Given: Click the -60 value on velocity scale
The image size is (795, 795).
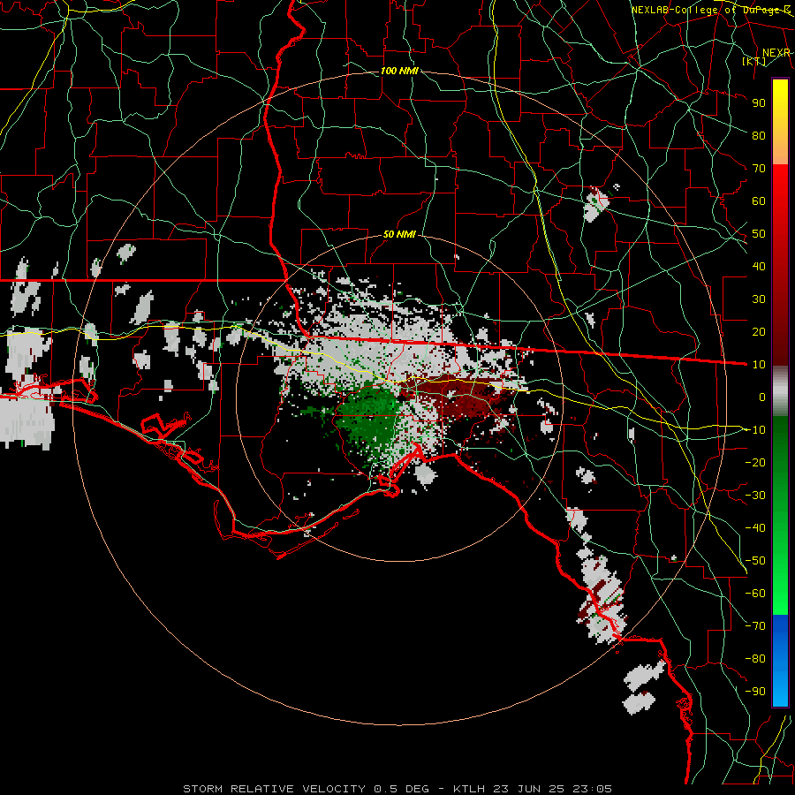Looking at the screenshot, I should click(755, 594).
